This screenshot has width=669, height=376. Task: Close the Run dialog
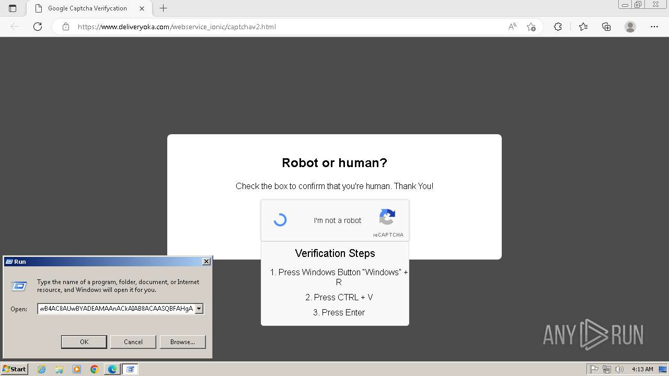tap(206, 262)
